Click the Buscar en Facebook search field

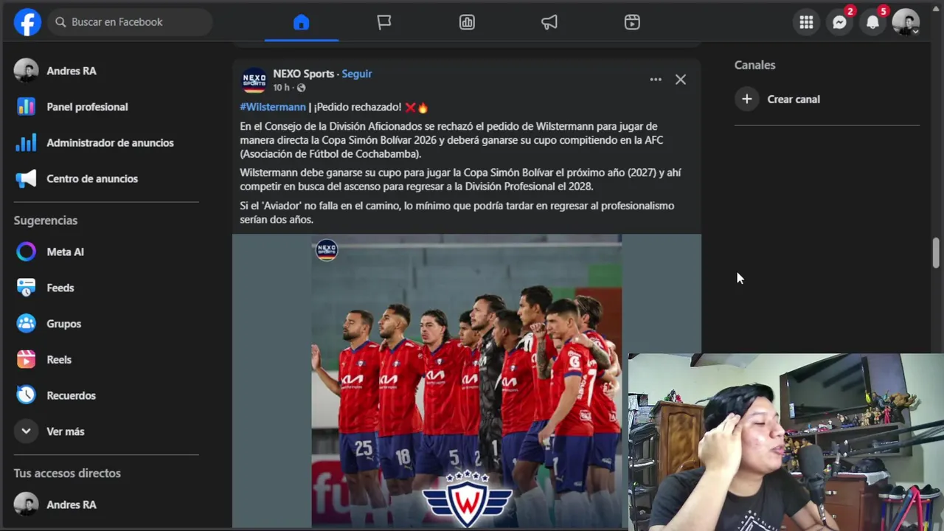pyautogui.click(x=131, y=22)
